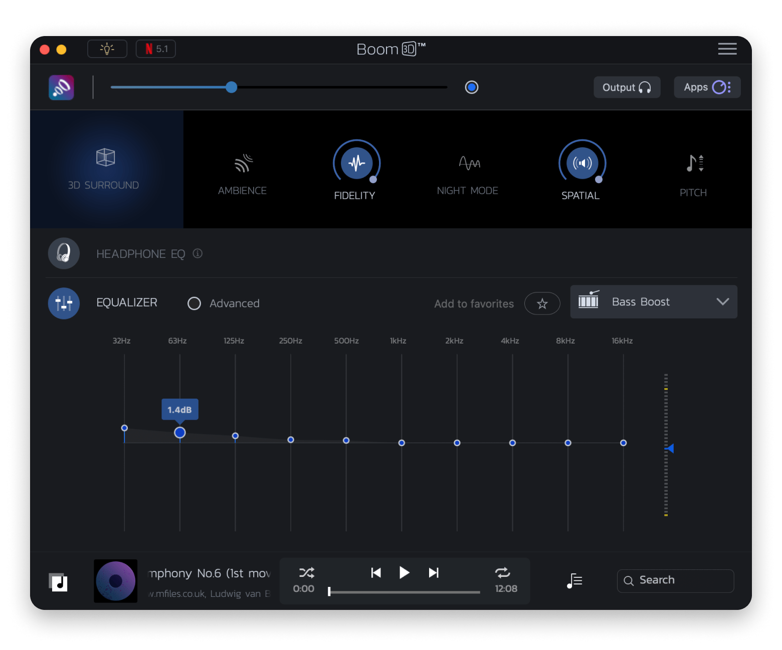Toggle the Headphone EQ button
This screenshot has width=782, height=650.
pos(64,253)
